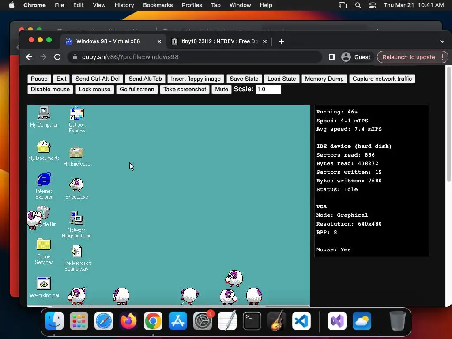Open Spotlight search in menu bar
This screenshot has height=339, width=452.
point(358,5)
